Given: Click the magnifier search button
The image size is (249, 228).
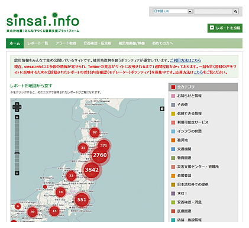Looking at the screenshot, I should (x=235, y=11).
